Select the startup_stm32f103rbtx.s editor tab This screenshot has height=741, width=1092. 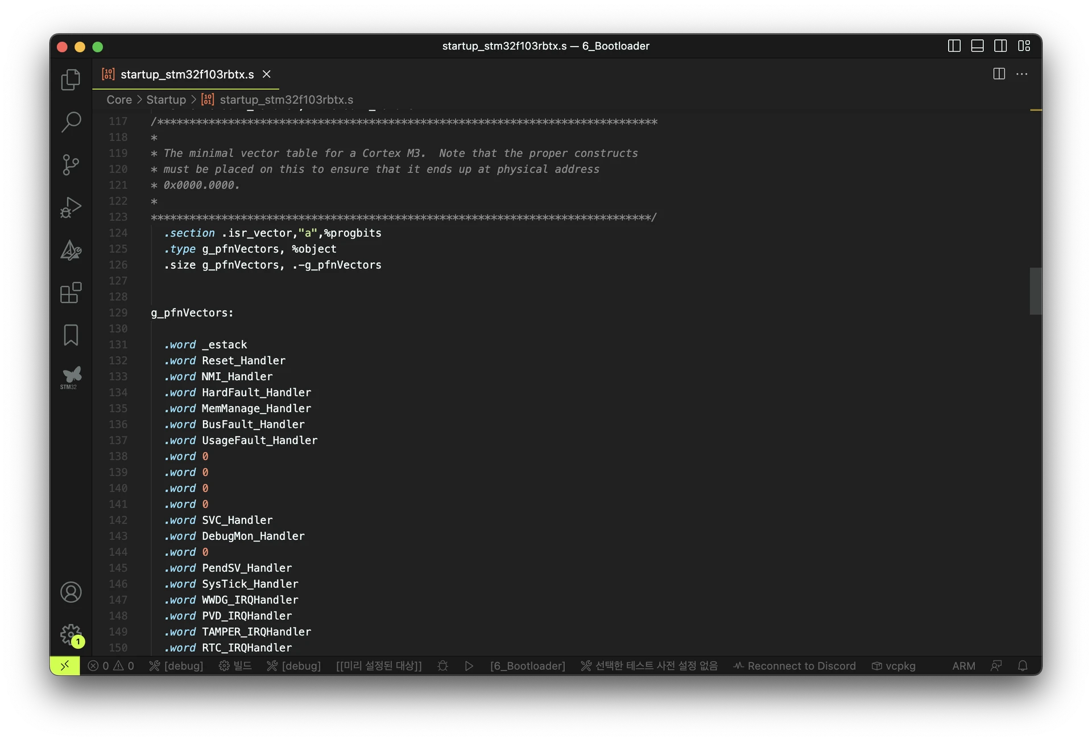point(187,74)
